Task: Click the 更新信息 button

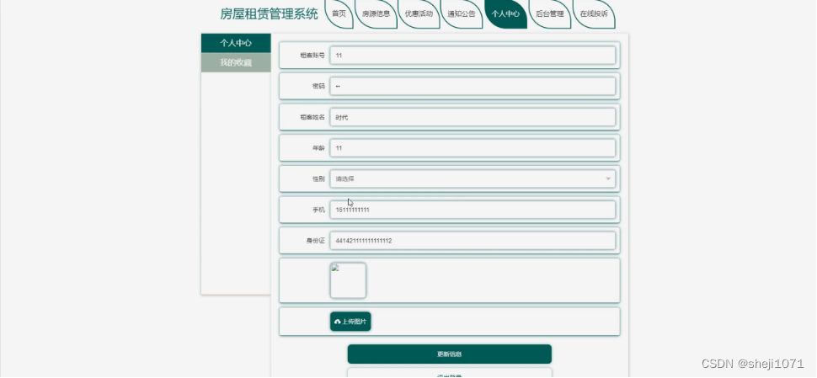Action: pos(449,354)
